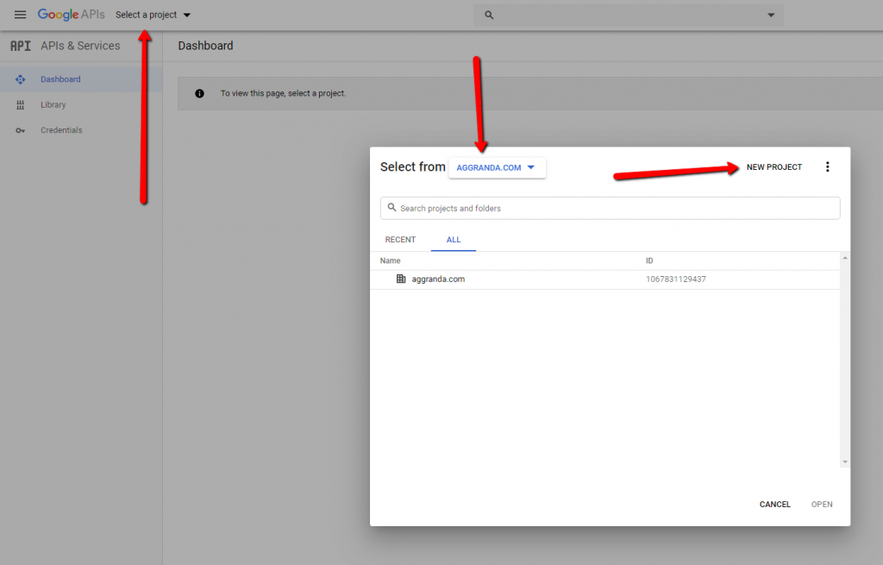
Task: Open the three-dot overflow menu in the dialog
Action: [827, 166]
